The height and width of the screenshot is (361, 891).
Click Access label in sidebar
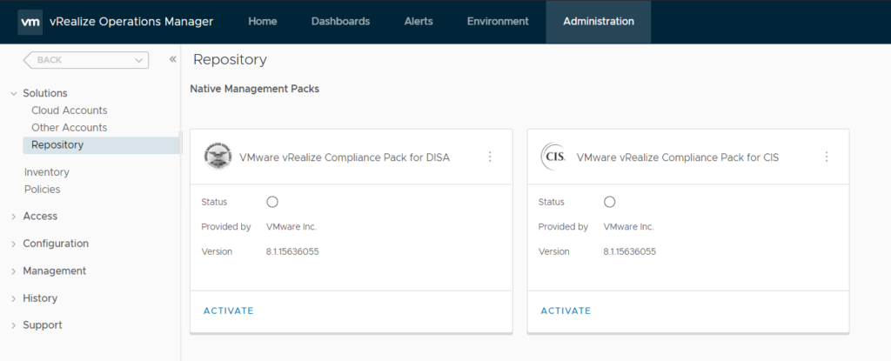(x=40, y=216)
